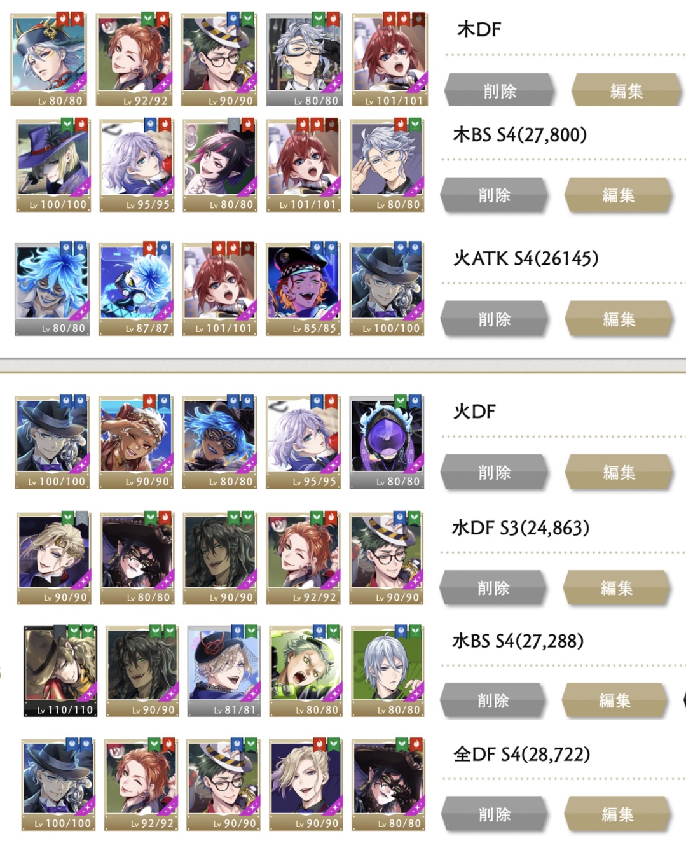Click 編集 button for 木DF deck
The image size is (686, 850).
(x=626, y=90)
